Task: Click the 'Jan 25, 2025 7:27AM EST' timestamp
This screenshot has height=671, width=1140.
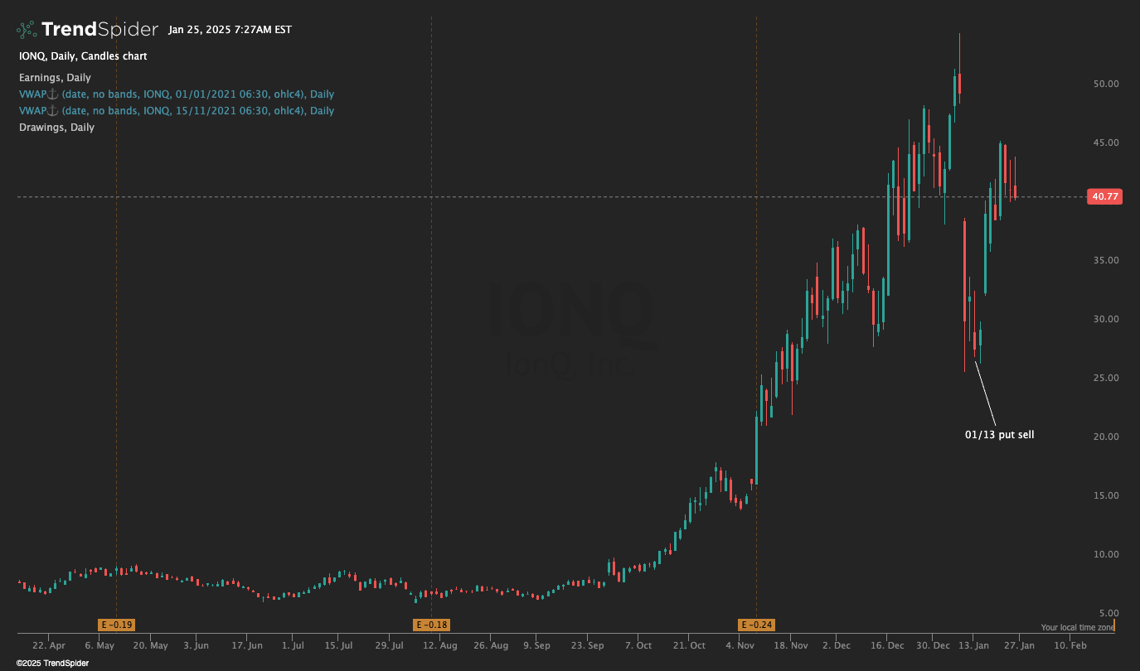Action: click(230, 30)
